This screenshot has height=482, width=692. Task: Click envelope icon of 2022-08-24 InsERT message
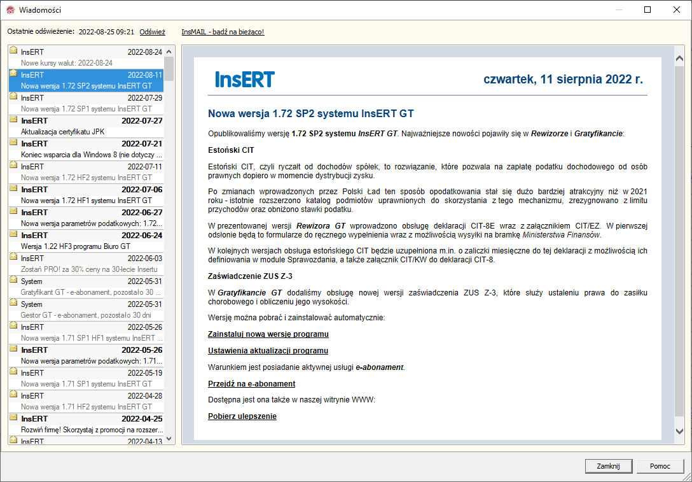pyautogui.click(x=14, y=50)
